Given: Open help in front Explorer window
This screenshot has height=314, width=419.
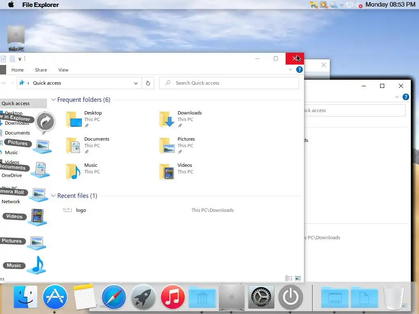Looking at the screenshot, I should pyautogui.click(x=299, y=70).
